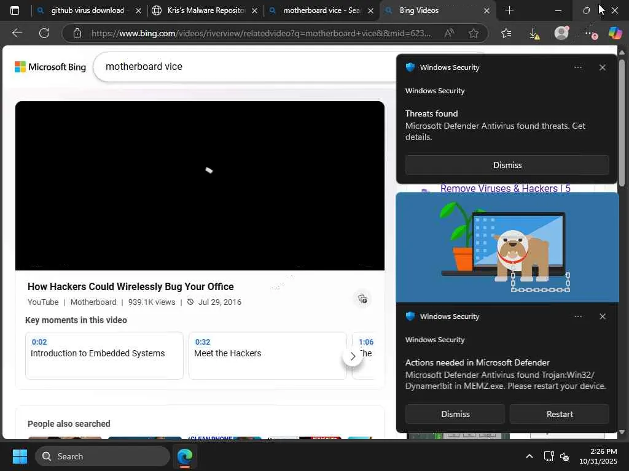The width and height of the screenshot is (629, 471).
Task: Open the browser profile avatar
Action: 561,33
